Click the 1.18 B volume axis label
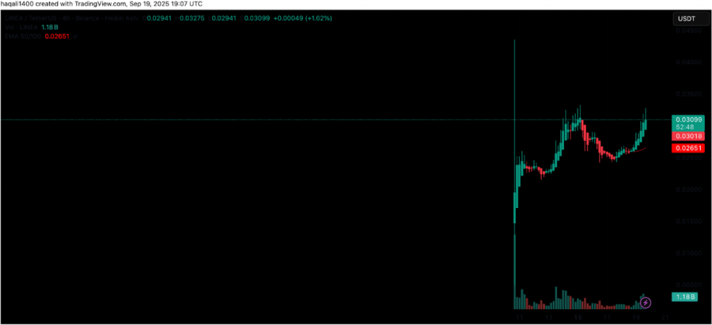Viewport: 712px width, 325px height. point(683,297)
